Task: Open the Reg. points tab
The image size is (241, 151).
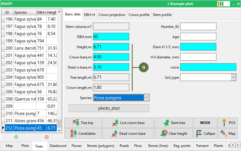Action: (182, 146)
